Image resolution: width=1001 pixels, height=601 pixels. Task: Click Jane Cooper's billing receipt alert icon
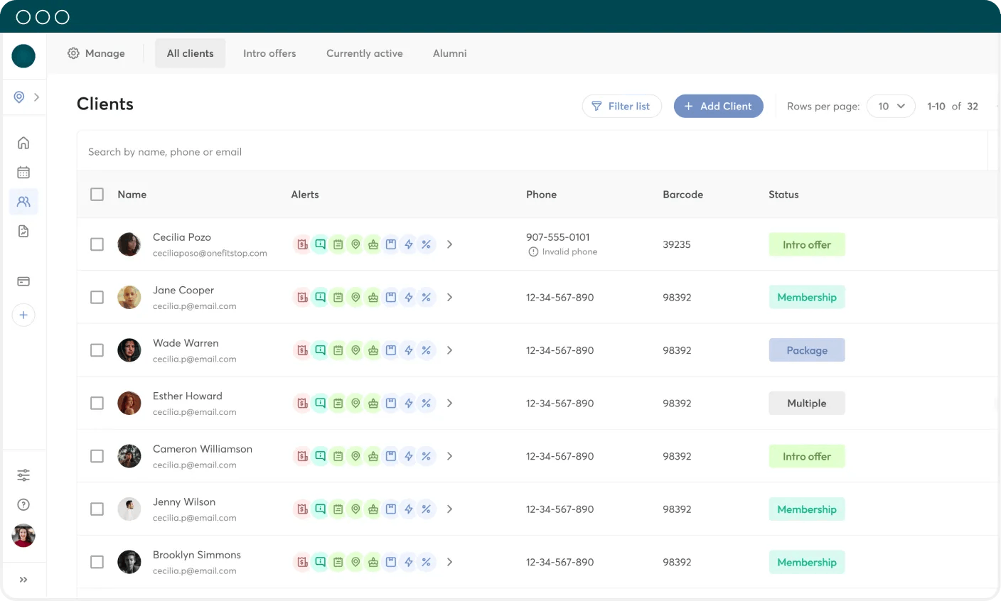[x=302, y=298]
